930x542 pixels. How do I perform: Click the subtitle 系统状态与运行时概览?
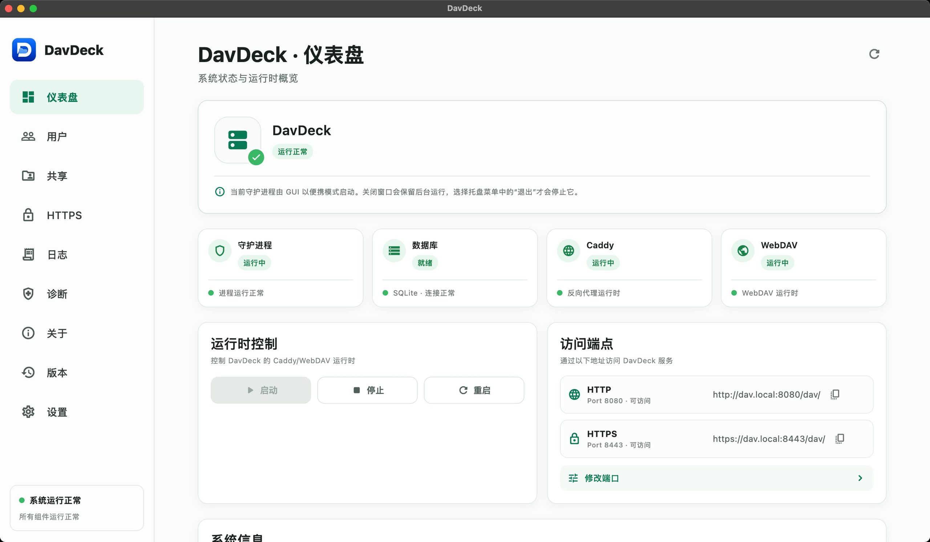pos(248,78)
